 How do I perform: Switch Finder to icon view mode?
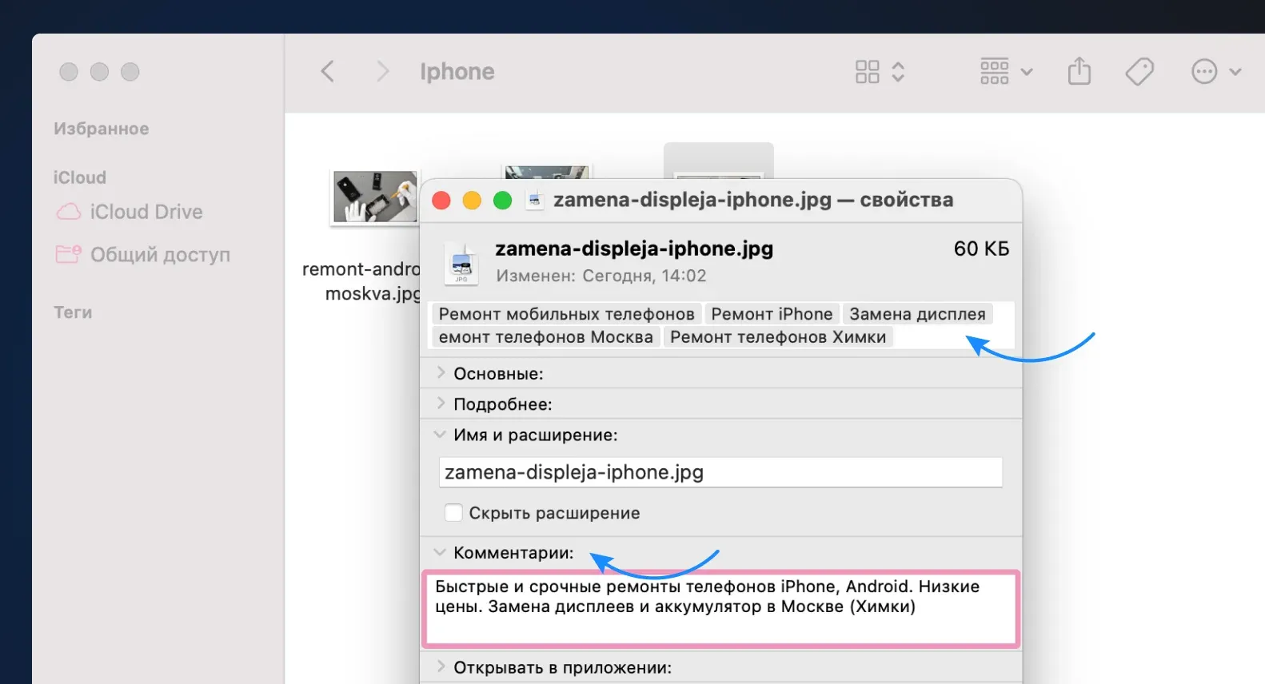[867, 72]
